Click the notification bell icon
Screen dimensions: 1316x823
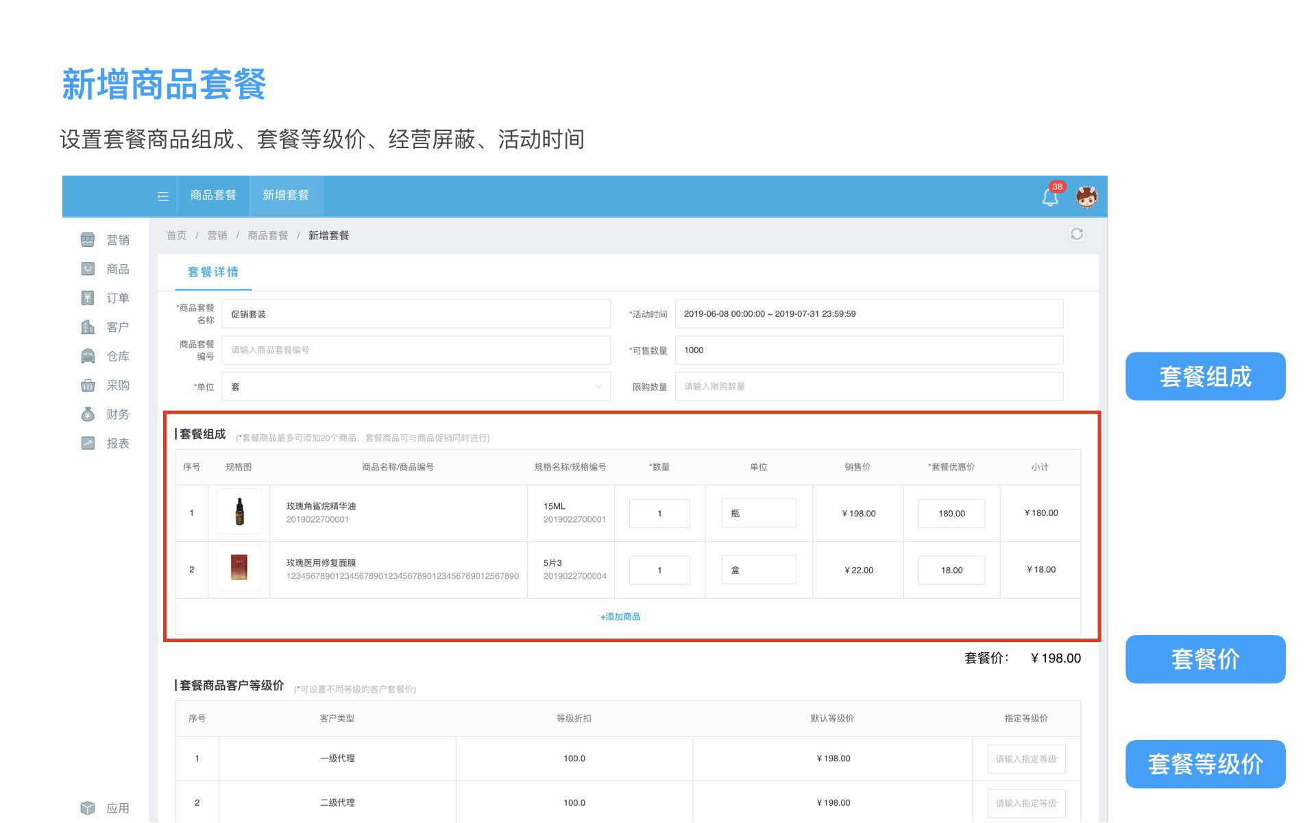tap(1049, 198)
